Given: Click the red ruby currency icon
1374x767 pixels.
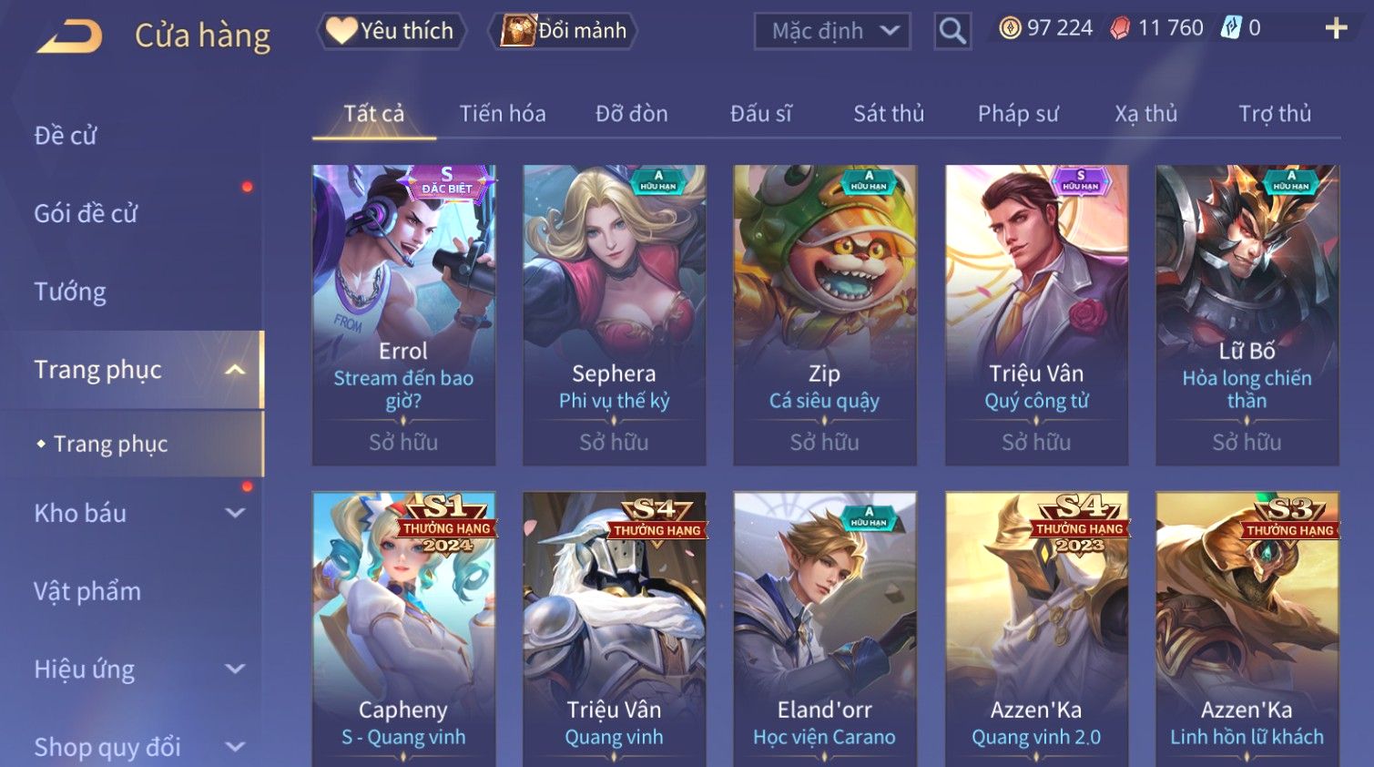Looking at the screenshot, I should click(x=1120, y=28).
